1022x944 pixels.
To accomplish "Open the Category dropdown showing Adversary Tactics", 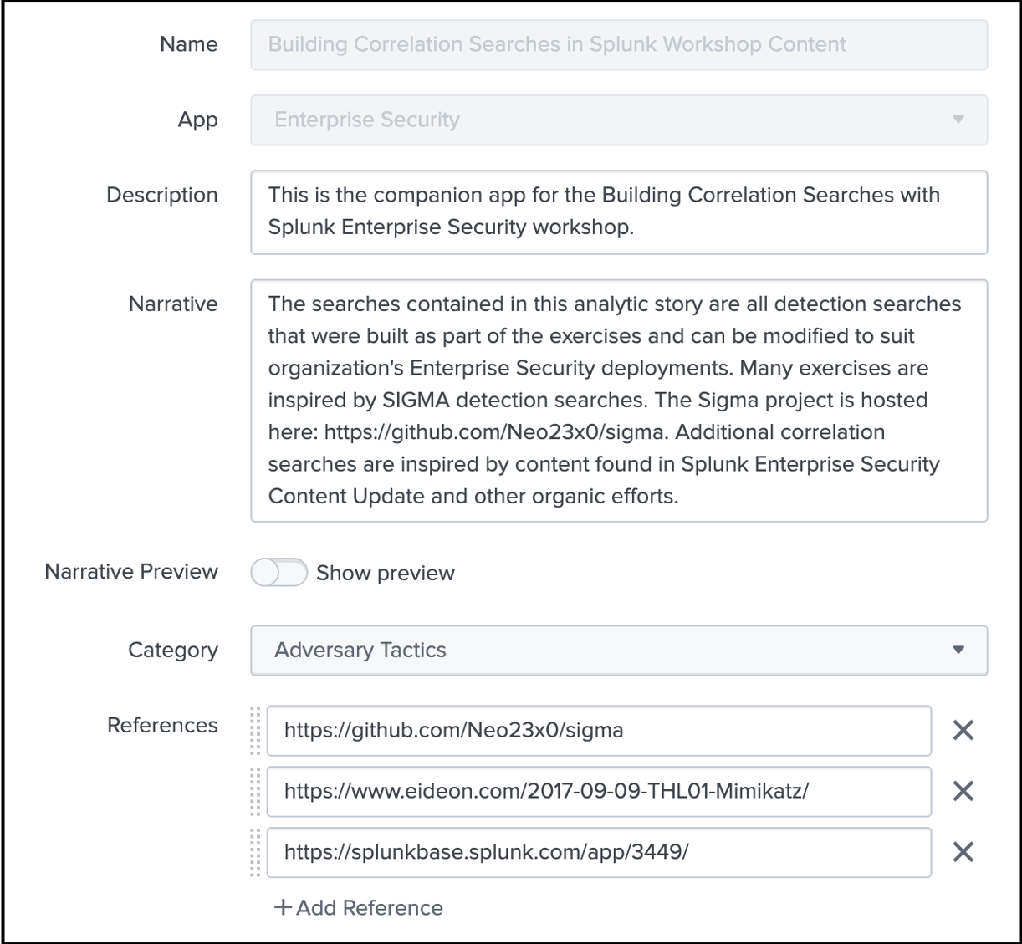I will click(619, 651).
